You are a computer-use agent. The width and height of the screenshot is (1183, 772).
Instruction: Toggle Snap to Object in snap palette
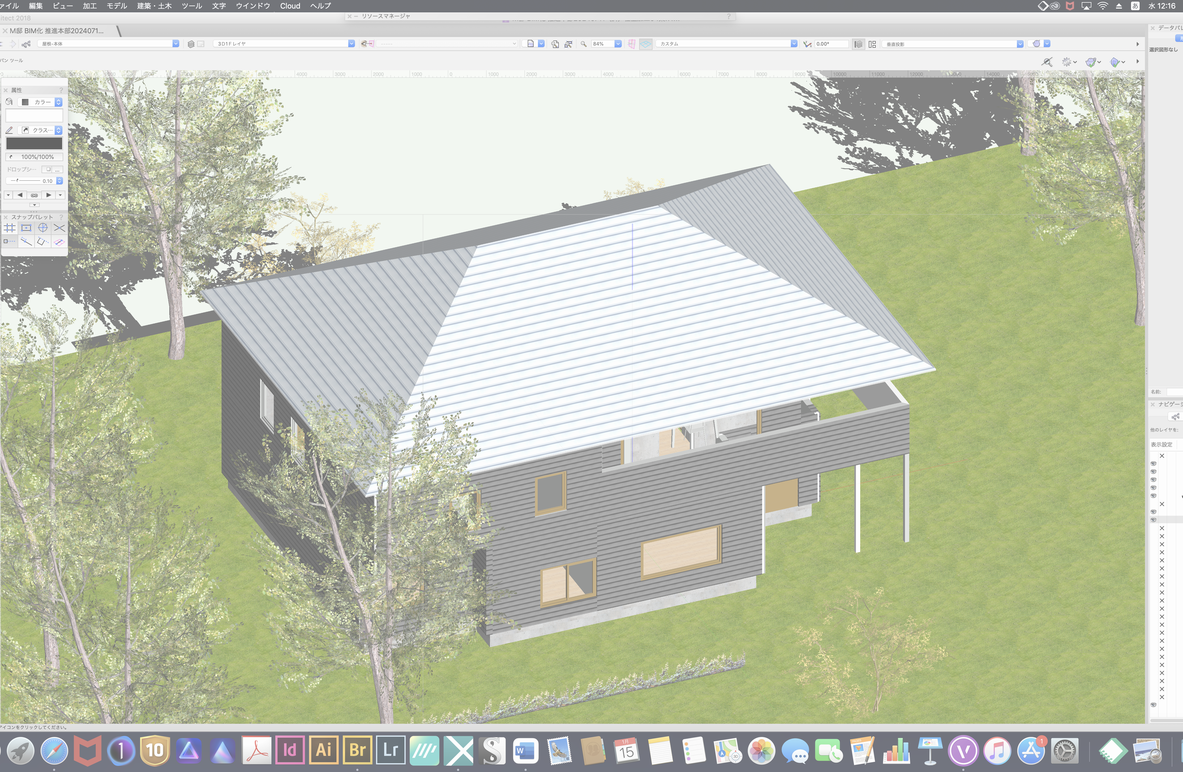tap(26, 228)
